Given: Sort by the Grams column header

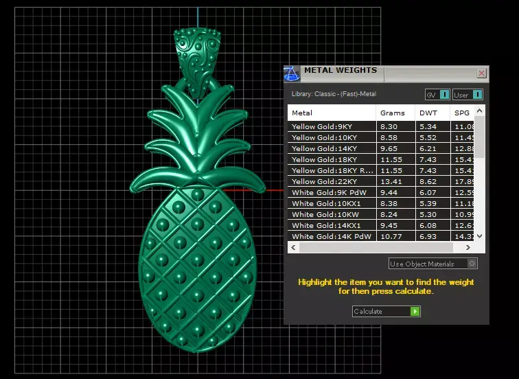Looking at the screenshot, I should [x=395, y=113].
